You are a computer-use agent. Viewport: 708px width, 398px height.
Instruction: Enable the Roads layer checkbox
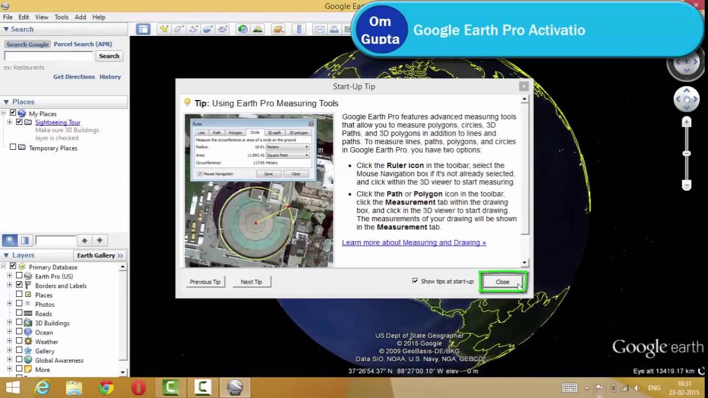(x=19, y=313)
